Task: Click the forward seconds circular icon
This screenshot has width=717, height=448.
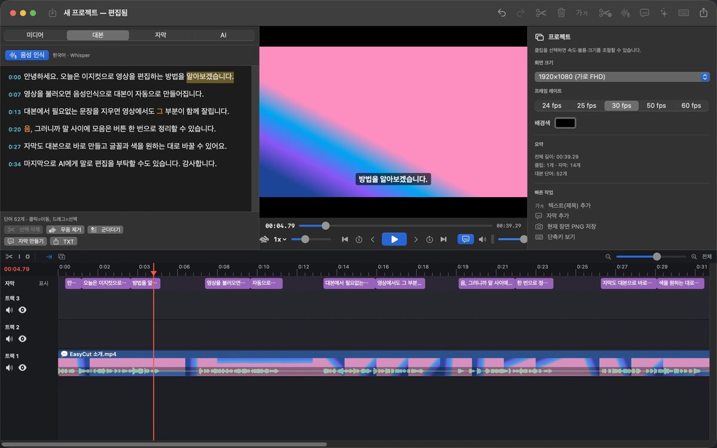Action: click(430, 239)
